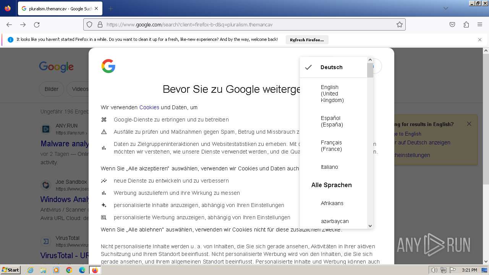Open the Bilder search filter
Screen dimensions: 489x275
(x=52, y=89)
